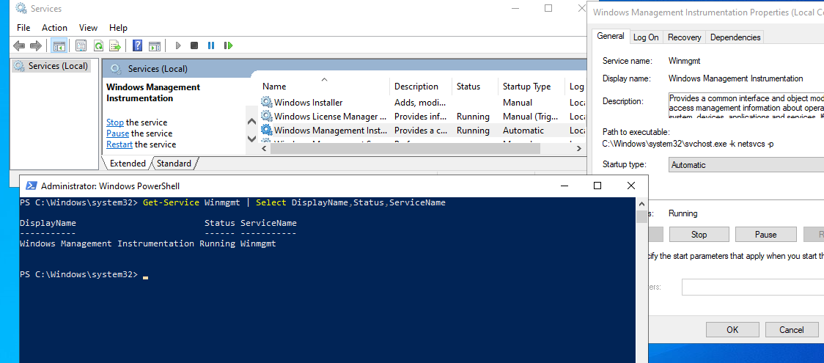
Task: Click the Export List toolbar icon
Action: (x=114, y=45)
